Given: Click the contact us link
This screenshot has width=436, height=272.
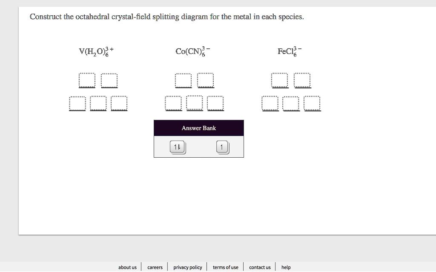Looking at the screenshot, I should click(260, 267).
